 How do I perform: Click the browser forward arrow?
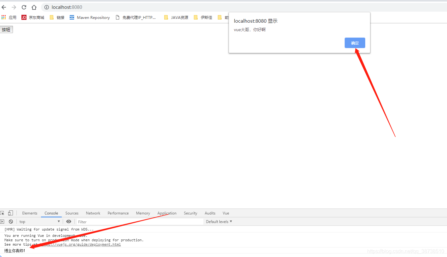(x=14, y=7)
